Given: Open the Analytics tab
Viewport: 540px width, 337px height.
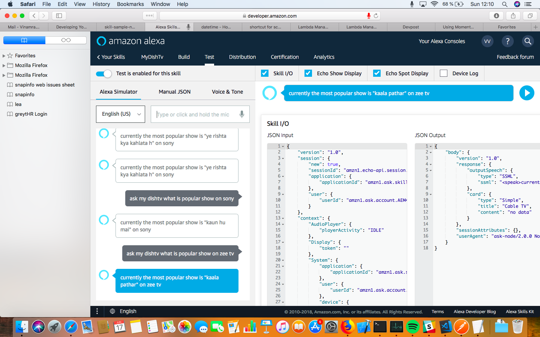Looking at the screenshot, I should pyautogui.click(x=324, y=57).
